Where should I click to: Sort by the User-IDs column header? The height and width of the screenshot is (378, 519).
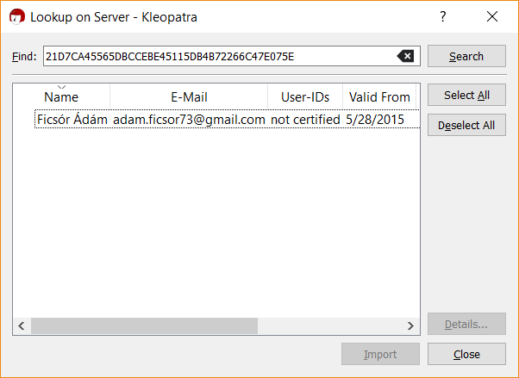[x=305, y=97]
